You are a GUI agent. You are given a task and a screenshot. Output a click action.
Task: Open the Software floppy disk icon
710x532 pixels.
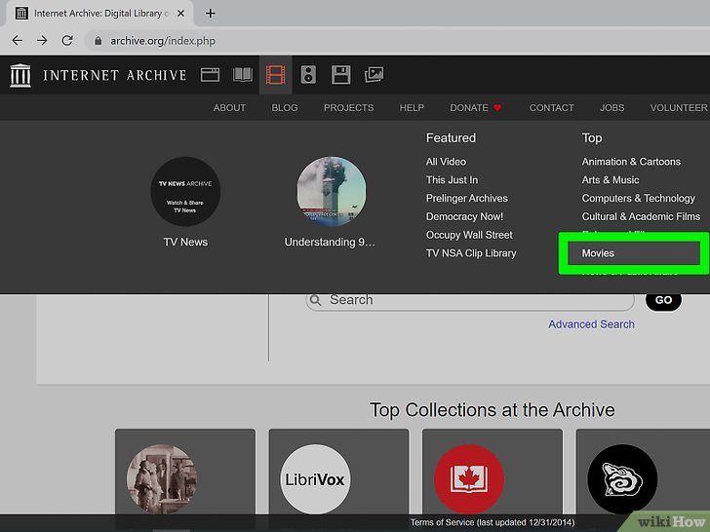point(341,75)
